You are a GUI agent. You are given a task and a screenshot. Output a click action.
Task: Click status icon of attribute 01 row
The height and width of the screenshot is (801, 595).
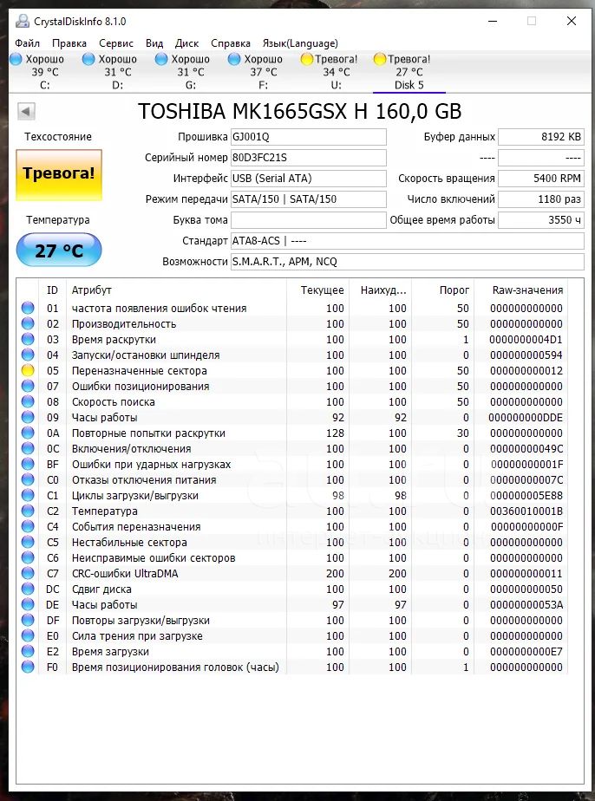(28, 308)
